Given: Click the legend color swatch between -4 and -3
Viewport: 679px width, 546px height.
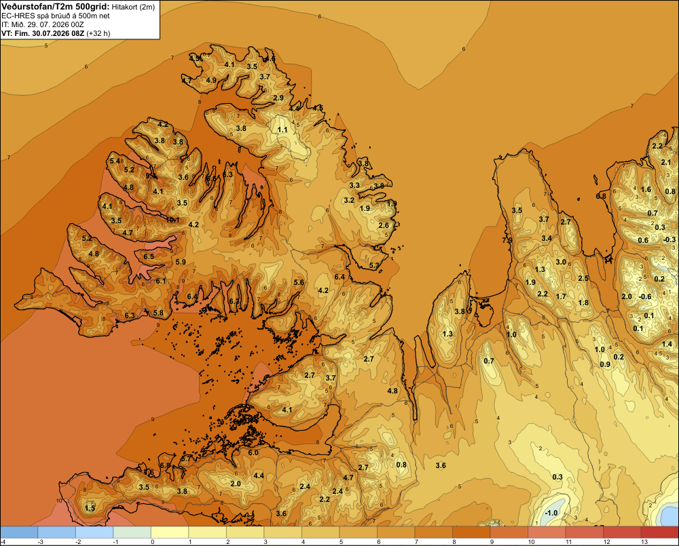Looking at the screenshot, I should coord(19,532).
